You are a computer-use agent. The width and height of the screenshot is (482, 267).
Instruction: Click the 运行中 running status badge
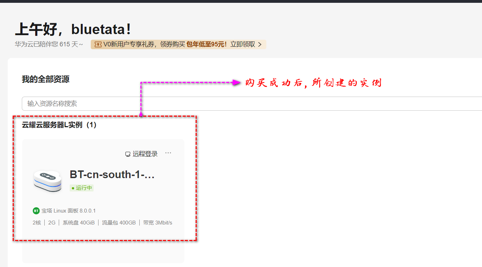82,188
